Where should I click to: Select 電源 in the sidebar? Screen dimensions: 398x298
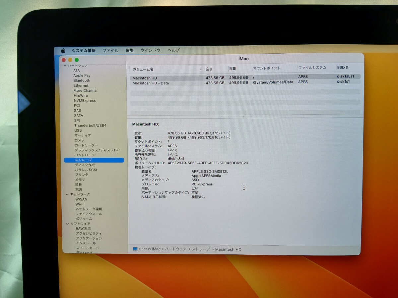[x=78, y=190]
